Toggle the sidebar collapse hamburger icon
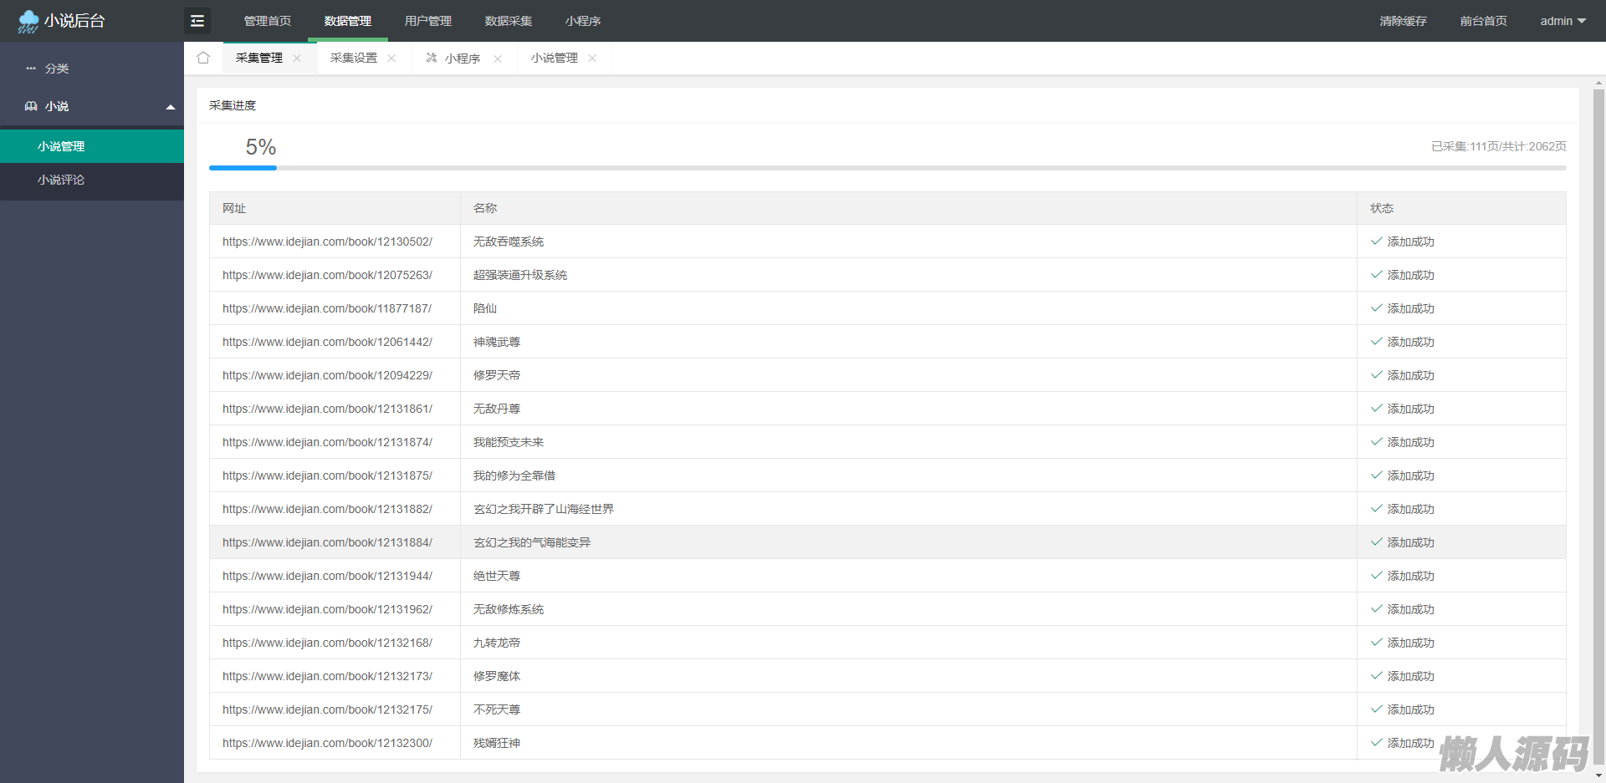This screenshot has height=783, width=1606. 197,21
